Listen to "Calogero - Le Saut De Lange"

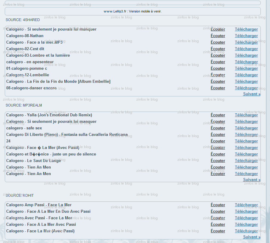tap(218, 161)
